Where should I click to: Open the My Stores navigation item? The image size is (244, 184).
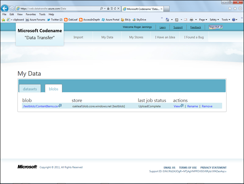pyautogui.click(x=136, y=37)
